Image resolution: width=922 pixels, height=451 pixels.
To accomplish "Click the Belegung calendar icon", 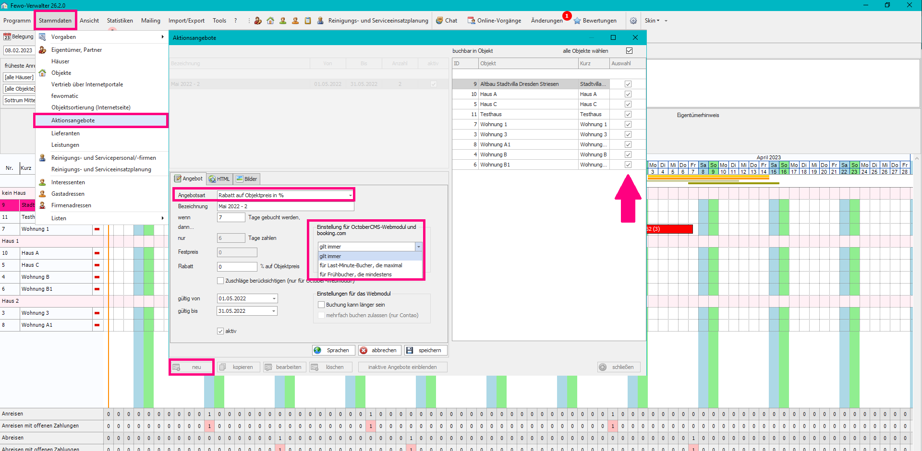I will click(7, 37).
